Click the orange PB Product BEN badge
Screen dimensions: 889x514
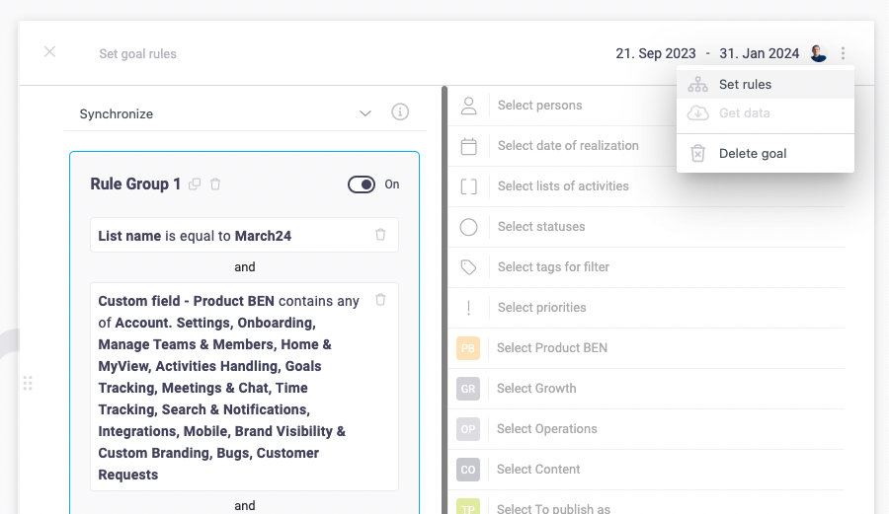(468, 348)
